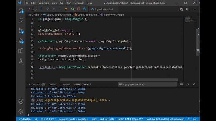The width and height of the screenshot is (216, 121).
Task: Grab the debug toolbar drag handle
Action: click(x=37, y=9)
